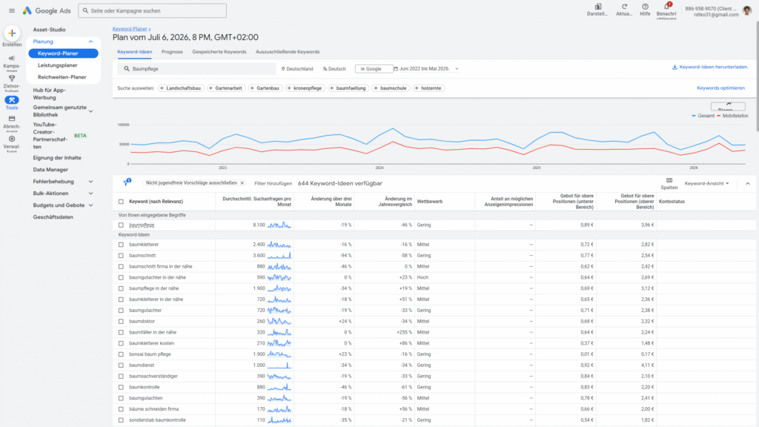Remove the Nicht jugendfreie Vorschläge filter

pos(242,183)
